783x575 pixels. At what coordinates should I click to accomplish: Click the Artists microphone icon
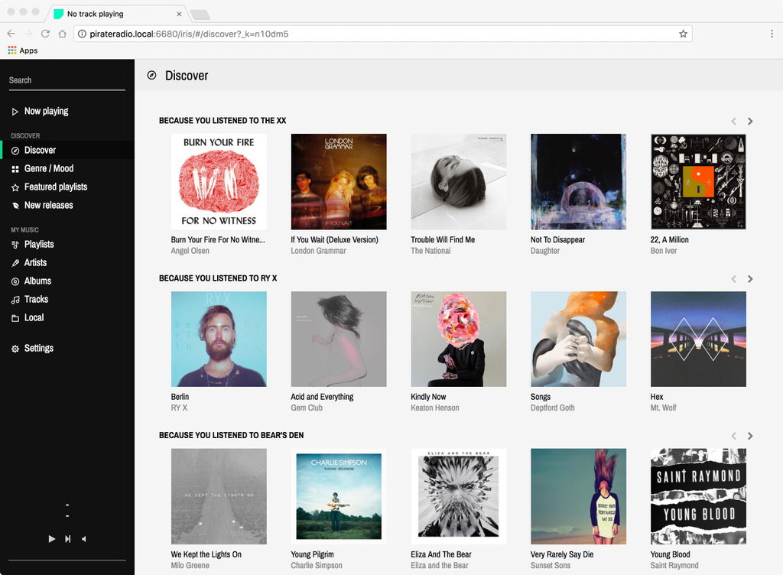click(15, 263)
